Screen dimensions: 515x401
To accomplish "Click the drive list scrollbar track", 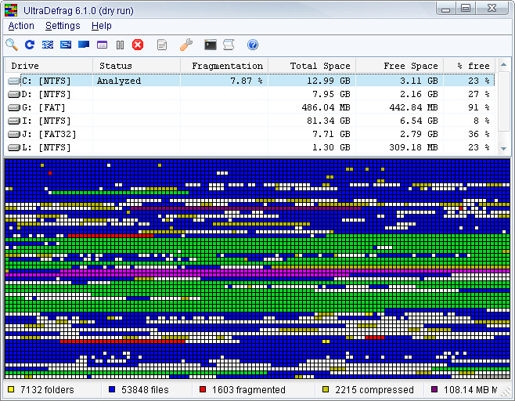I will (503, 138).
